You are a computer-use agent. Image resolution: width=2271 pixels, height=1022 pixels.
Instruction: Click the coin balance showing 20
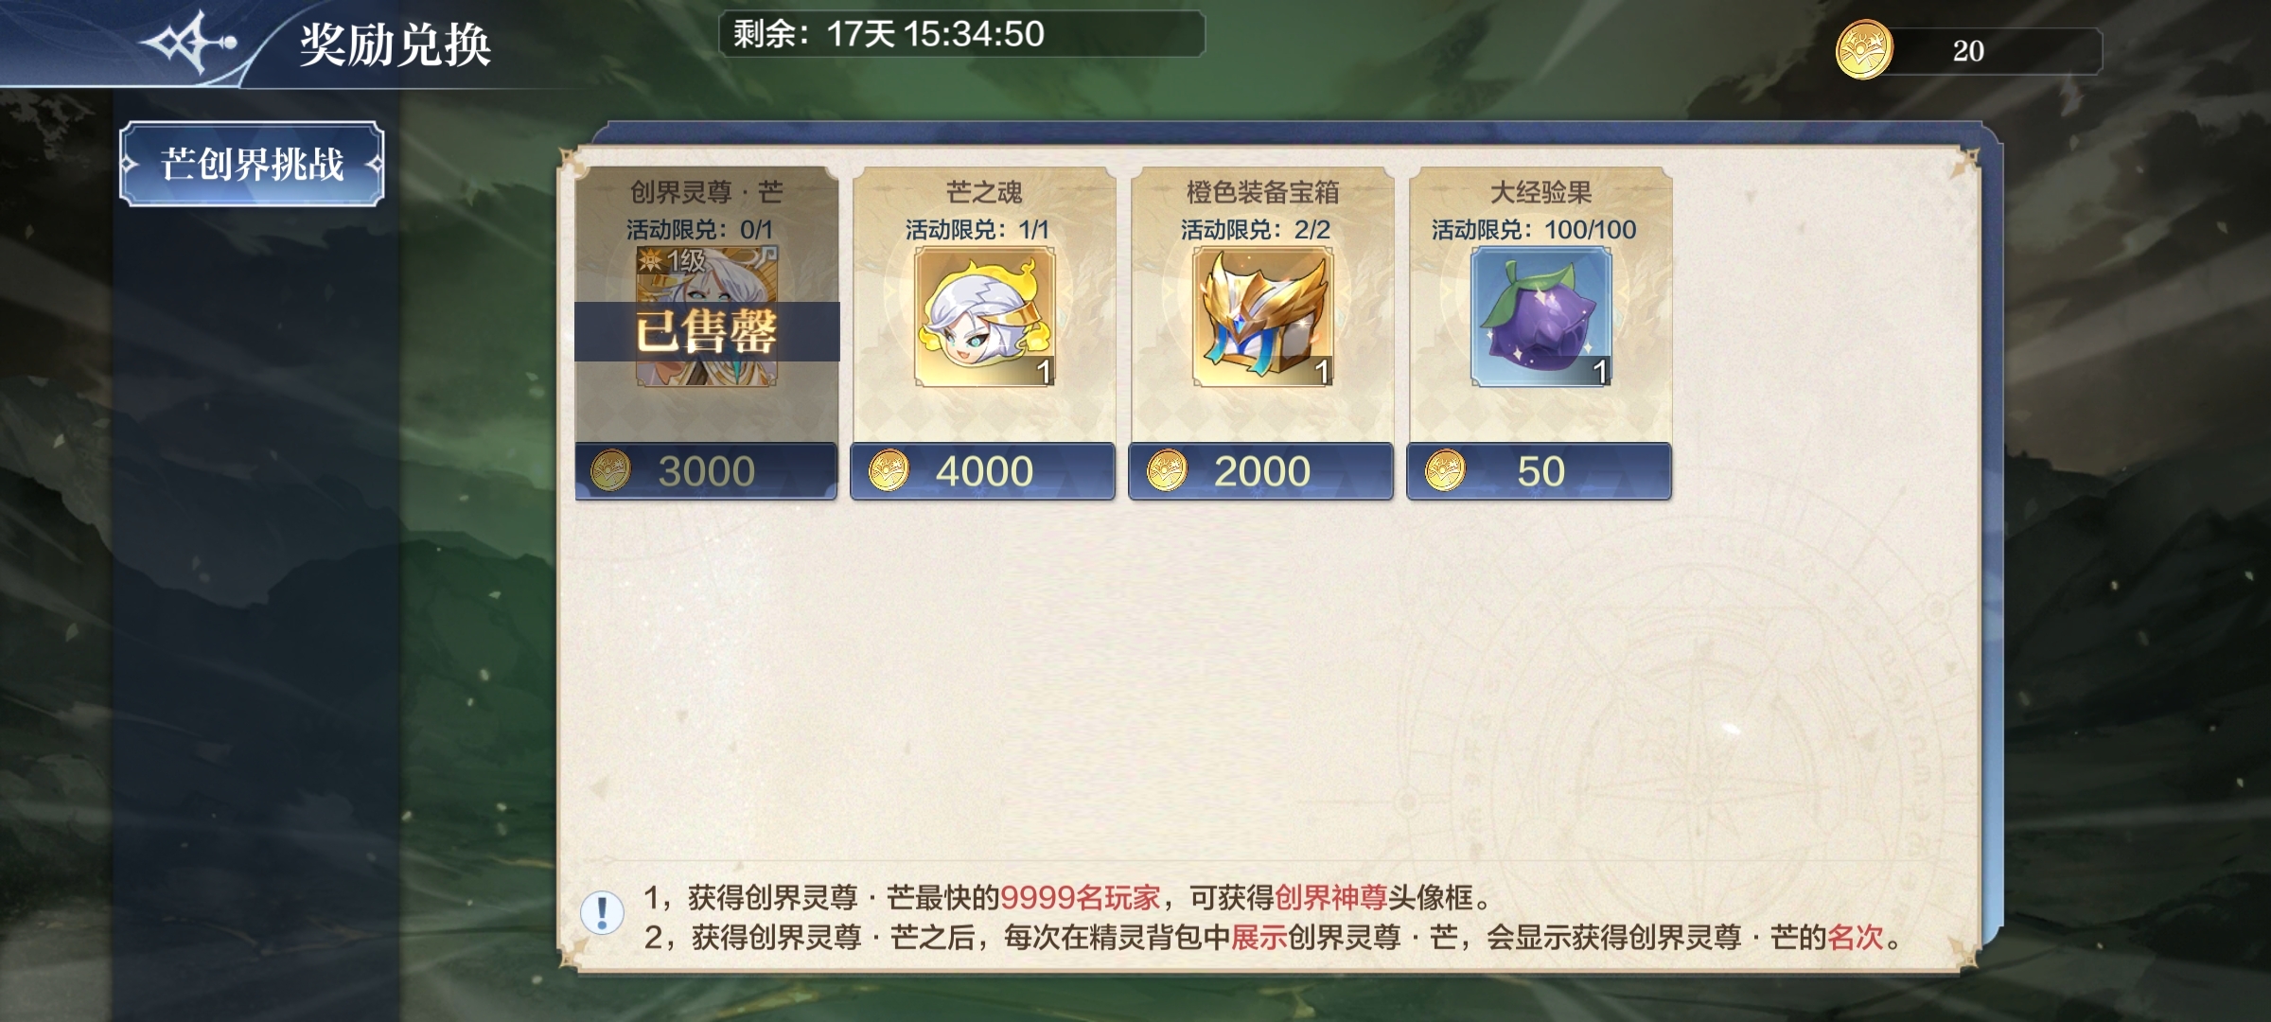(x=1968, y=50)
